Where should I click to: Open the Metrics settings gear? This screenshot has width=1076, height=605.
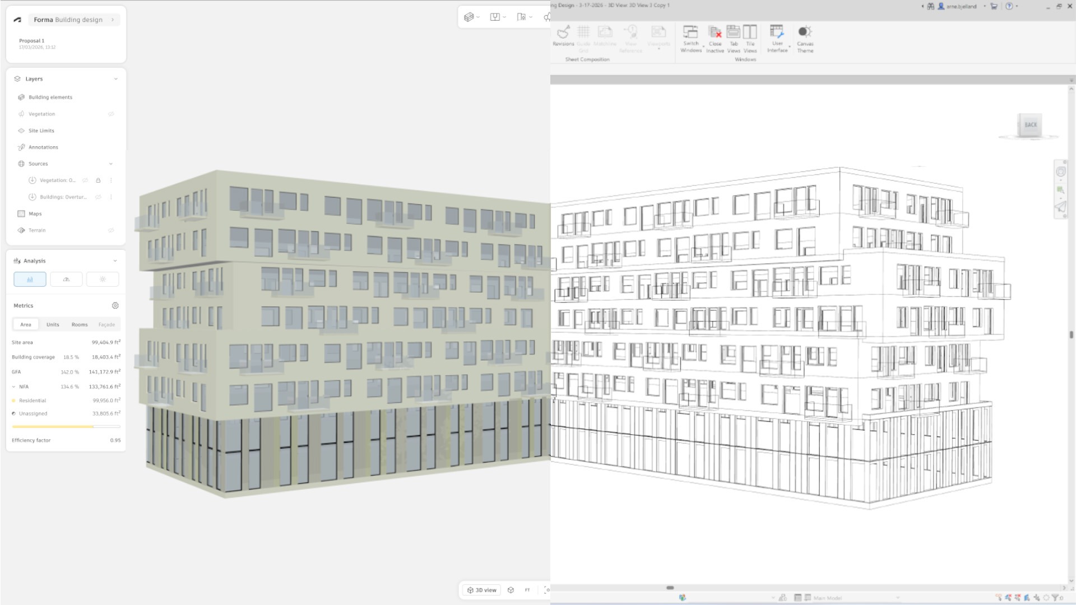(x=115, y=305)
